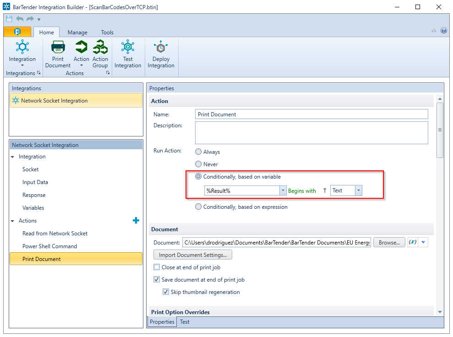
Task: Click the Browse... button
Action: pyautogui.click(x=389, y=243)
